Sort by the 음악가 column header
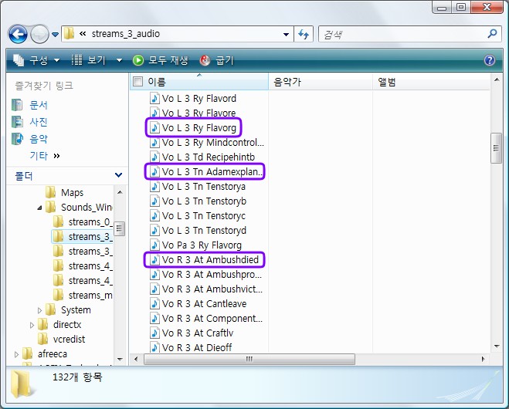 [x=320, y=81]
